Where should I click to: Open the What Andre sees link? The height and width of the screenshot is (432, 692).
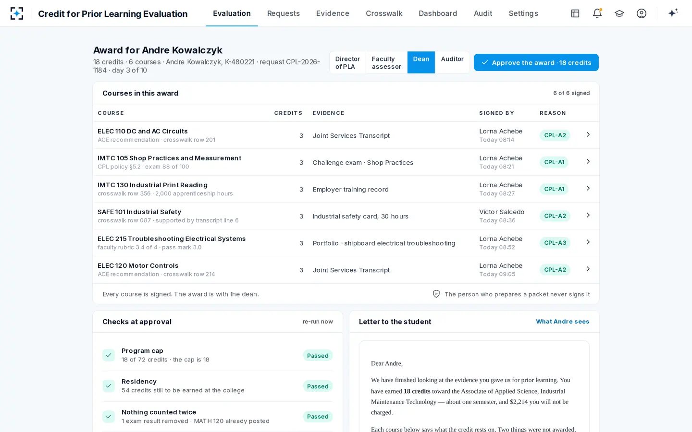click(563, 322)
